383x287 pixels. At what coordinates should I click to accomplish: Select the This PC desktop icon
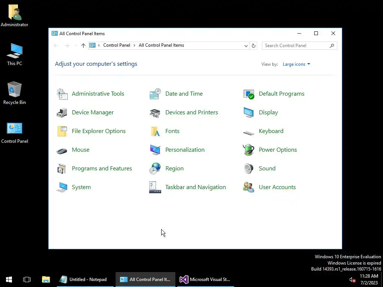[15, 54]
